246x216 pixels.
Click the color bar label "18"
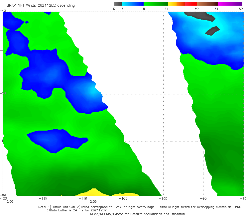tap(143, 9)
